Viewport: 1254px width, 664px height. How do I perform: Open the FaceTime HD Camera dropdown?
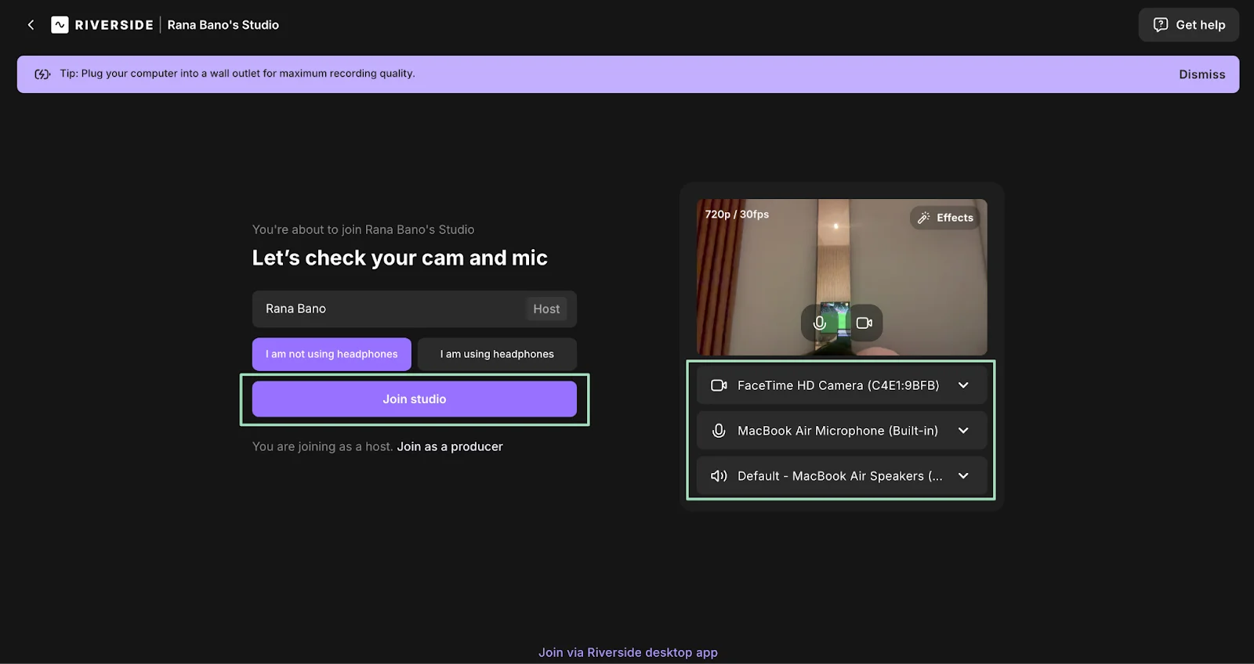(842, 385)
